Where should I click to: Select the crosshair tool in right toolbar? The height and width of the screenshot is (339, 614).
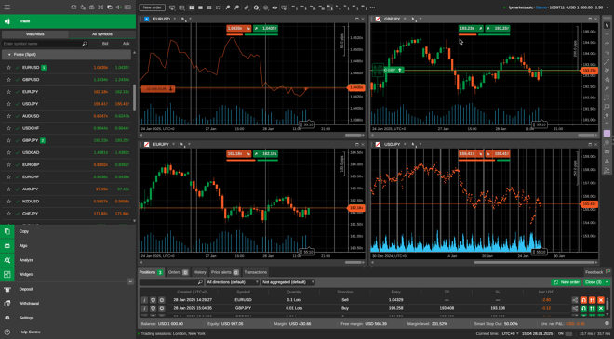(x=607, y=34)
